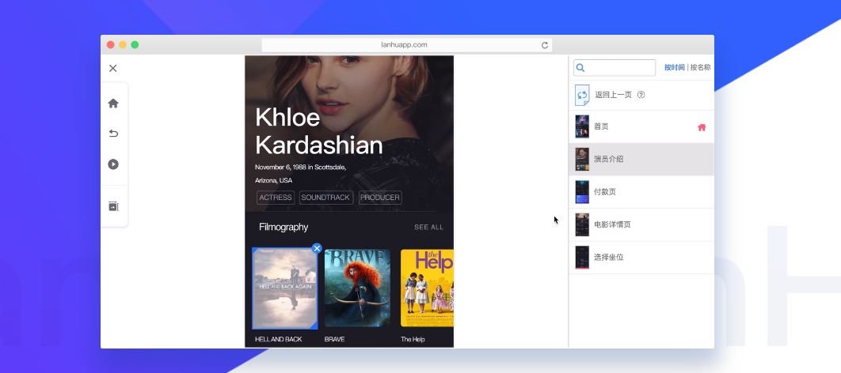This screenshot has width=841, height=373.
Task: Click the 'November 6, 1988 in Scottsdale' text
Action: pyautogui.click(x=300, y=167)
